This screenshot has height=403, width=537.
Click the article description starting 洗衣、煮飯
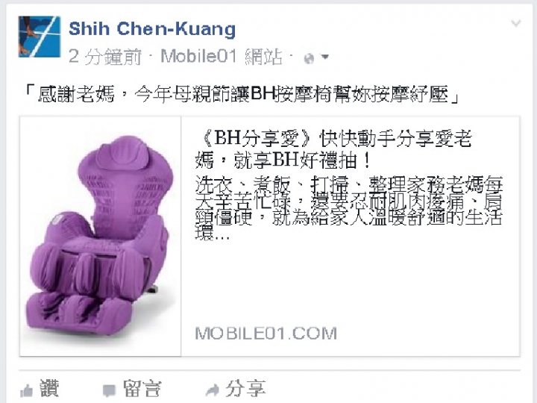click(x=348, y=208)
